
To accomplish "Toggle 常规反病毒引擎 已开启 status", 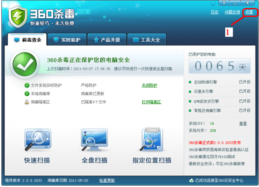I will pos(245,110).
